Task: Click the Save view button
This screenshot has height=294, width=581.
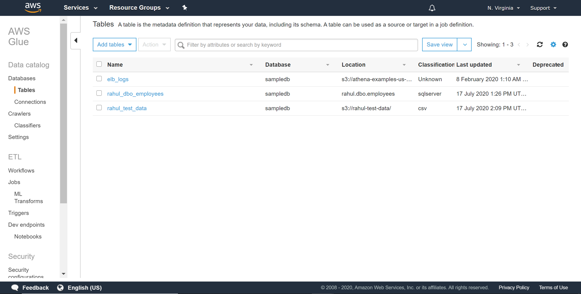Action: pos(440,45)
